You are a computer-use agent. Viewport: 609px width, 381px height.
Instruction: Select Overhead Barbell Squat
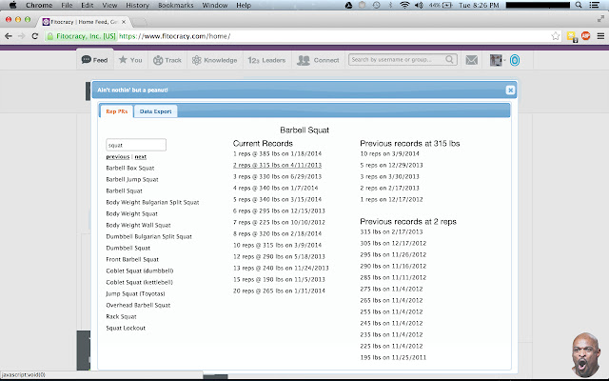tap(138, 305)
